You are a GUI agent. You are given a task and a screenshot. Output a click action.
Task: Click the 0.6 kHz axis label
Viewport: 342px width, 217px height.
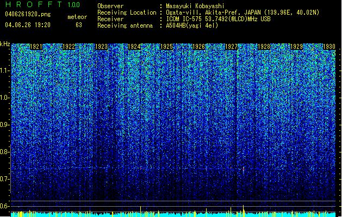coord(4,206)
